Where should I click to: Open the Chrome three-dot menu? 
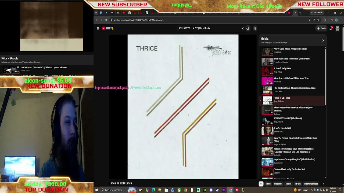(341, 20)
